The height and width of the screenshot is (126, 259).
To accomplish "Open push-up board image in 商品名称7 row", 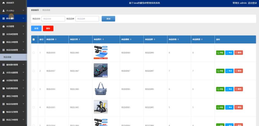I will (x=101, y=71).
